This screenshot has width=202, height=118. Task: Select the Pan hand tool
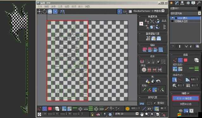[x=142, y=114]
